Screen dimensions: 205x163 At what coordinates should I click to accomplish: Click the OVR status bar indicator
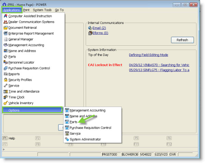pos(173,154)
